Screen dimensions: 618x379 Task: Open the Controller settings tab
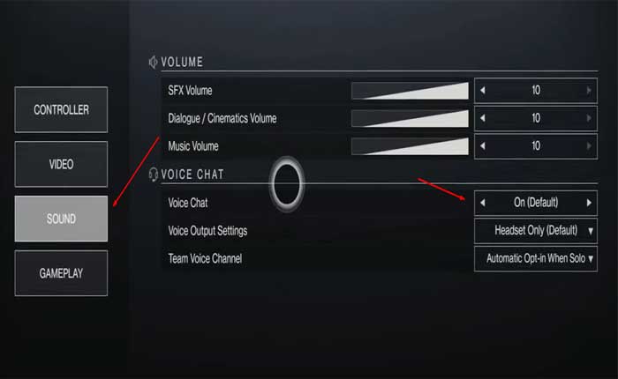pyautogui.click(x=61, y=110)
